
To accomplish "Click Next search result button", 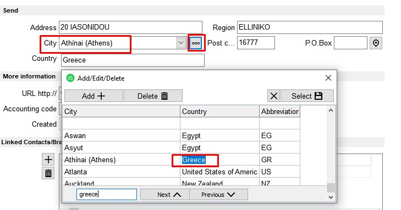I will pyautogui.click(x=164, y=195).
